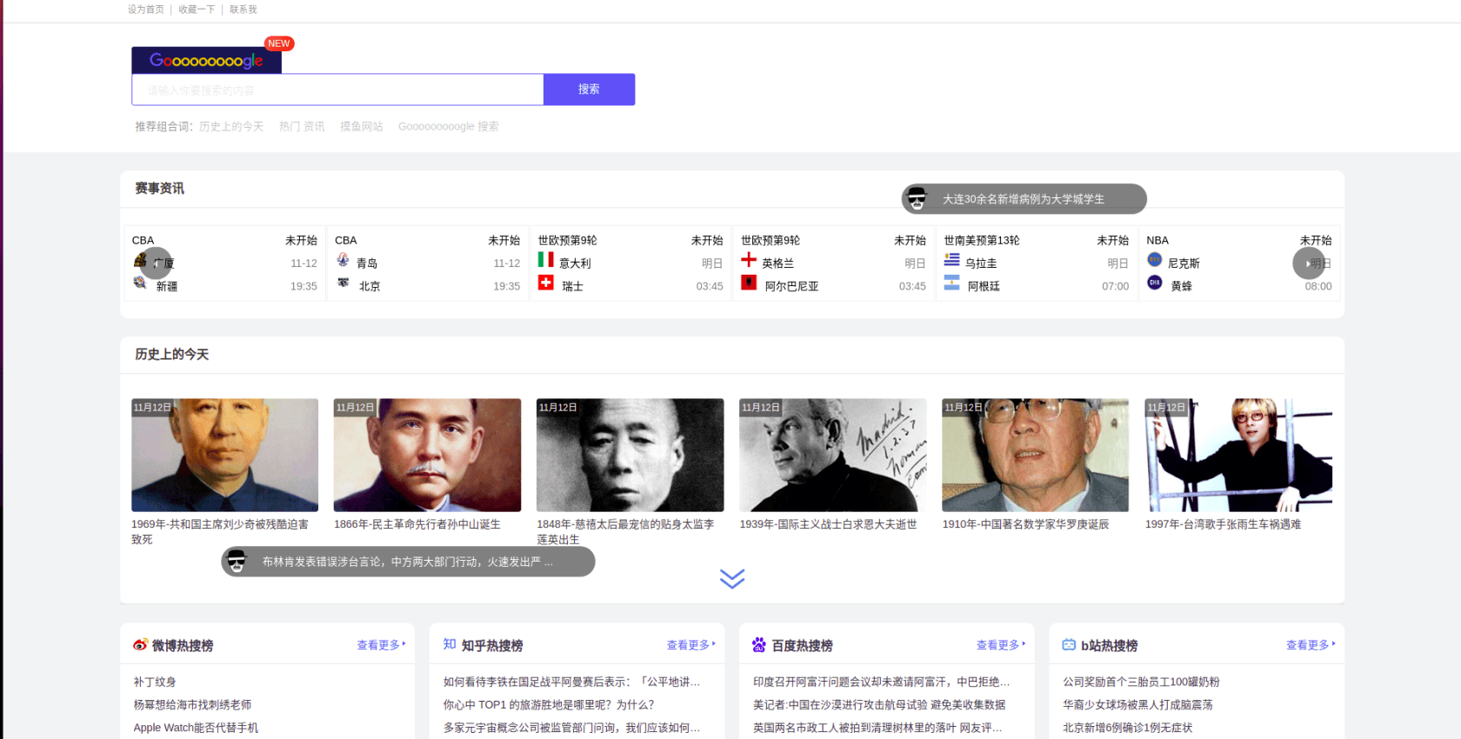The width and height of the screenshot is (1461, 739).
Task: Click the 意大利 flag icon
Action: [545, 260]
